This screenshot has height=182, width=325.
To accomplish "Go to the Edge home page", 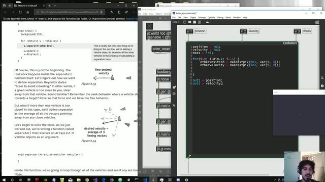I will (x=27, y=12).
